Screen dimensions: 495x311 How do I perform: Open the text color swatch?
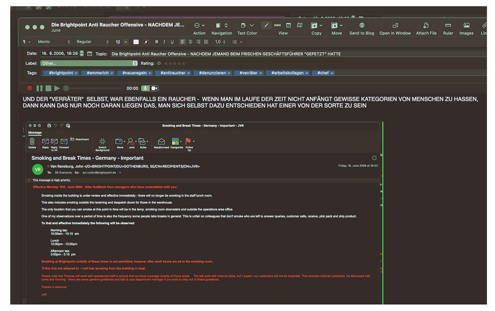(x=136, y=42)
